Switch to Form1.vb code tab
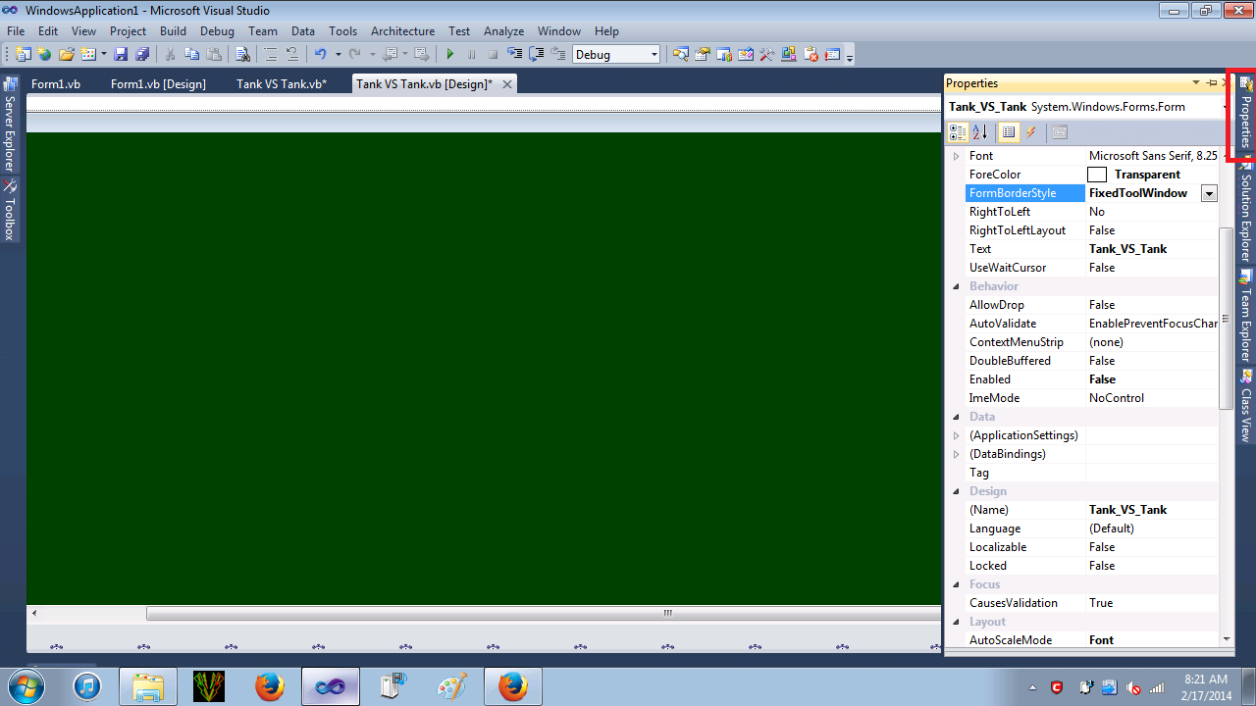This screenshot has height=706, width=1256. click(56, 84)
